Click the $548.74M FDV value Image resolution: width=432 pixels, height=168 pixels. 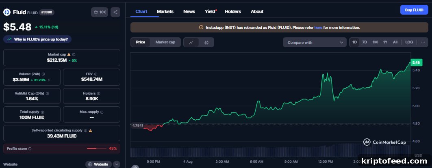click(x=92, y=79)
